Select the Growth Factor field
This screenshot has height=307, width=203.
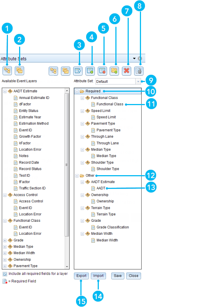30,137
